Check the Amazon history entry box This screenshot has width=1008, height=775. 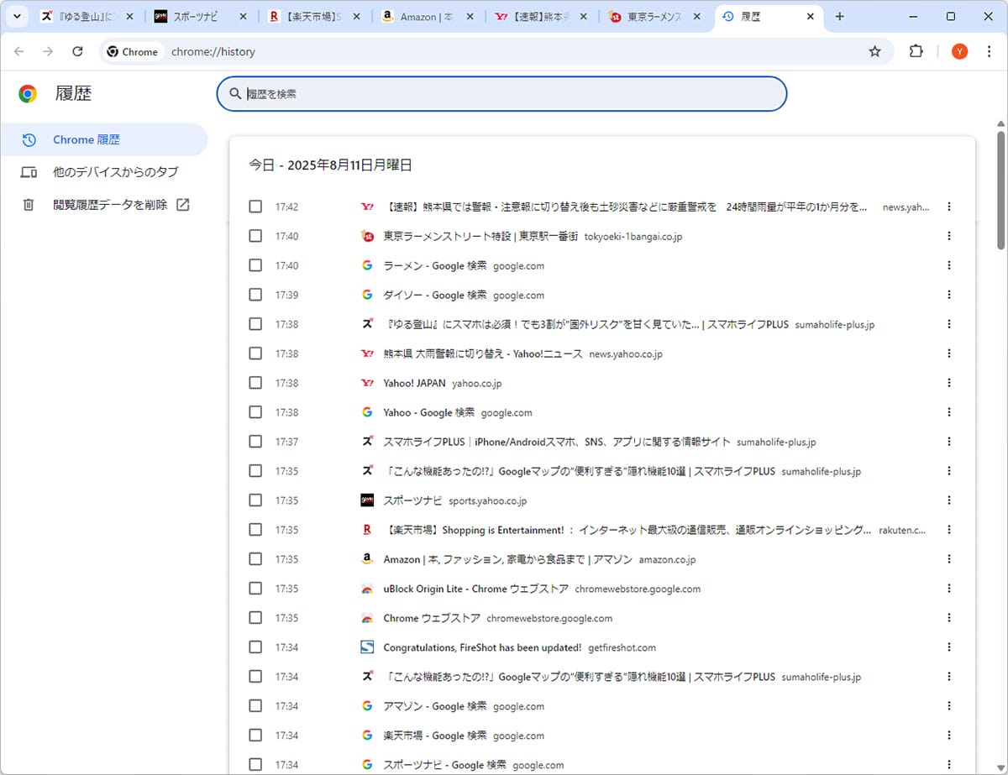[x=255, y=559]
